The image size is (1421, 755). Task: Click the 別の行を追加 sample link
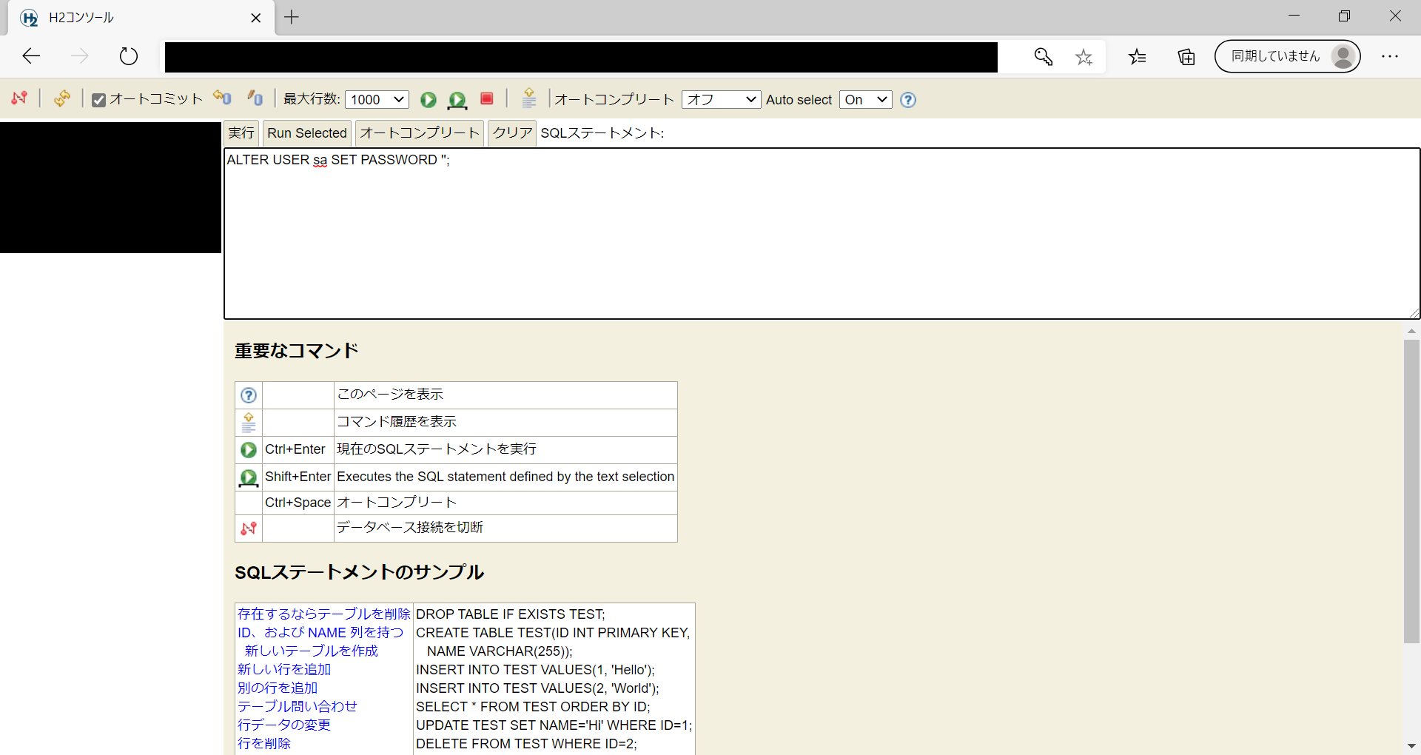pos(278,688)
